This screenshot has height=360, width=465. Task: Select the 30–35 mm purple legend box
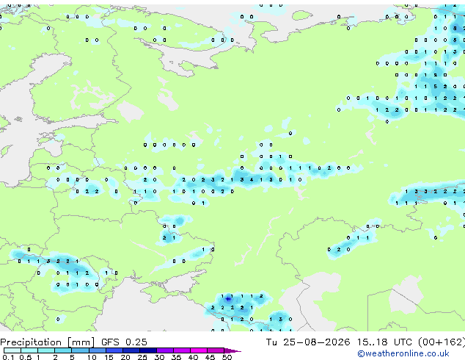(x=165, y=350)
